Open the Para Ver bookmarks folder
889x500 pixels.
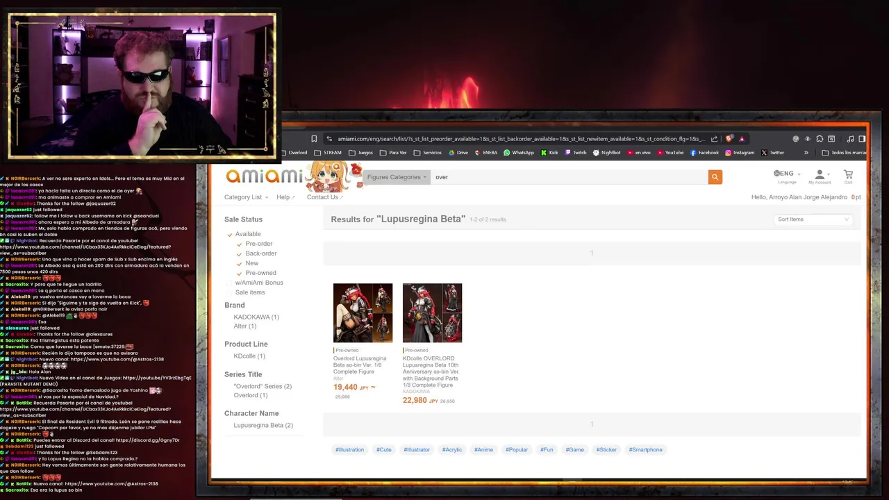(393, 153)
